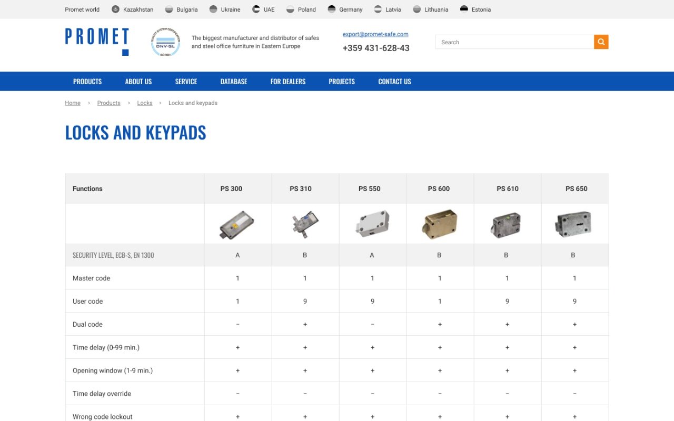Select the Germany country link

click(x=351, y=9)
